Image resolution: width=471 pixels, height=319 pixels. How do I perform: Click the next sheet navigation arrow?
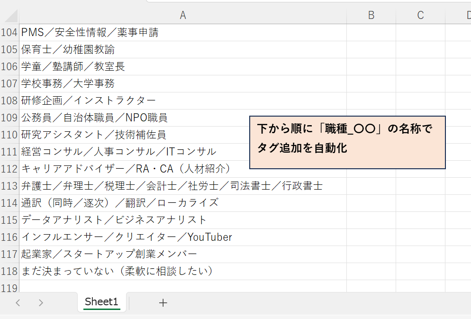point(41,302)
